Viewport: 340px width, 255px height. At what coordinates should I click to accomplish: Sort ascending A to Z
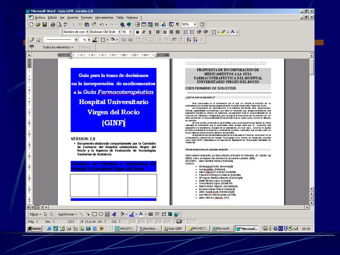(189, 40)
